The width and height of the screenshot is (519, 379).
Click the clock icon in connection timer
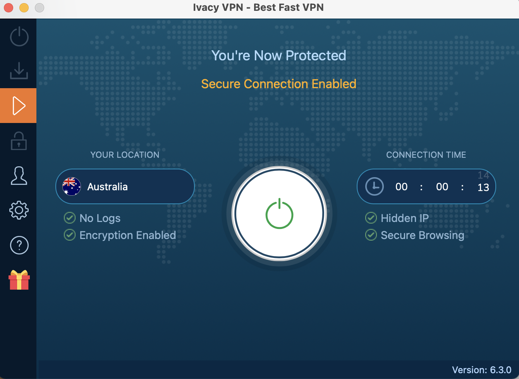point(375,186)
